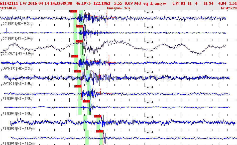Click the 'CC VALT BHN -- 1.9km' station label
237x145 pixels.
[18, 53]
